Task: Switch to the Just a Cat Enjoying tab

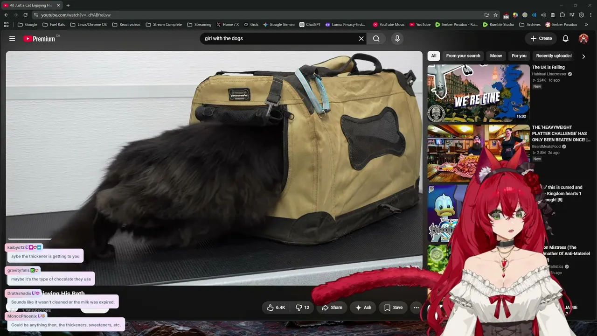Action: coord(31,5)
